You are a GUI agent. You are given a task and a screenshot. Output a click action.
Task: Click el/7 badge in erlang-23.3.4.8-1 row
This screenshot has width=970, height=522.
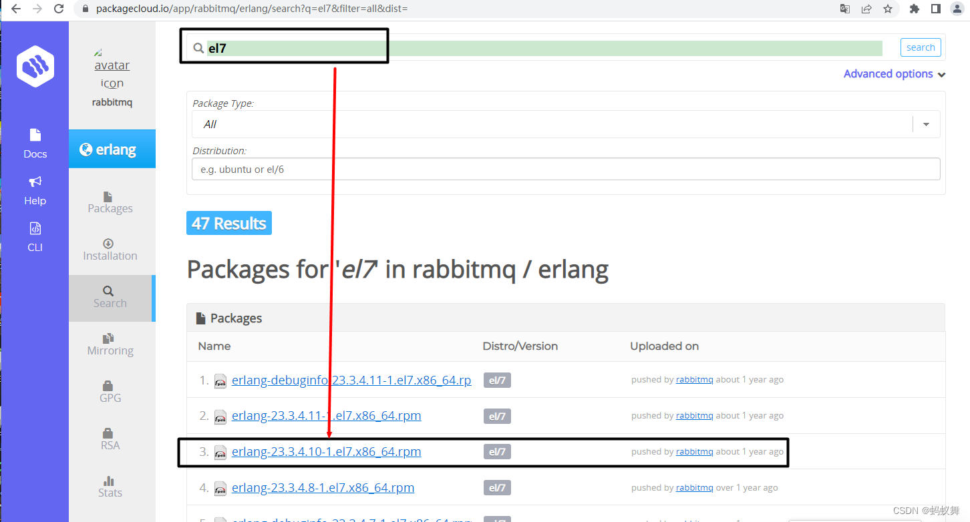[x=497, y=488]
